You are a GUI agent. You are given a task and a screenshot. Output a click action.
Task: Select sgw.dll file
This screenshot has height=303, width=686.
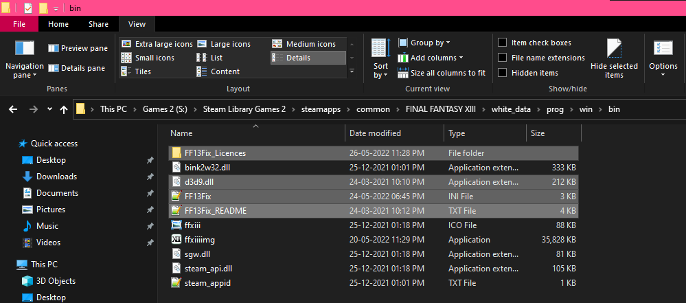click(x=373, y=254)
